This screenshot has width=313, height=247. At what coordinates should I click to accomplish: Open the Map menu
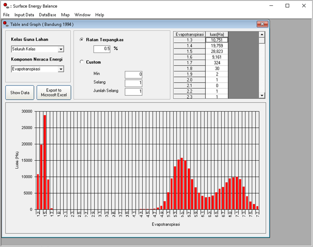tap(66, 15)
